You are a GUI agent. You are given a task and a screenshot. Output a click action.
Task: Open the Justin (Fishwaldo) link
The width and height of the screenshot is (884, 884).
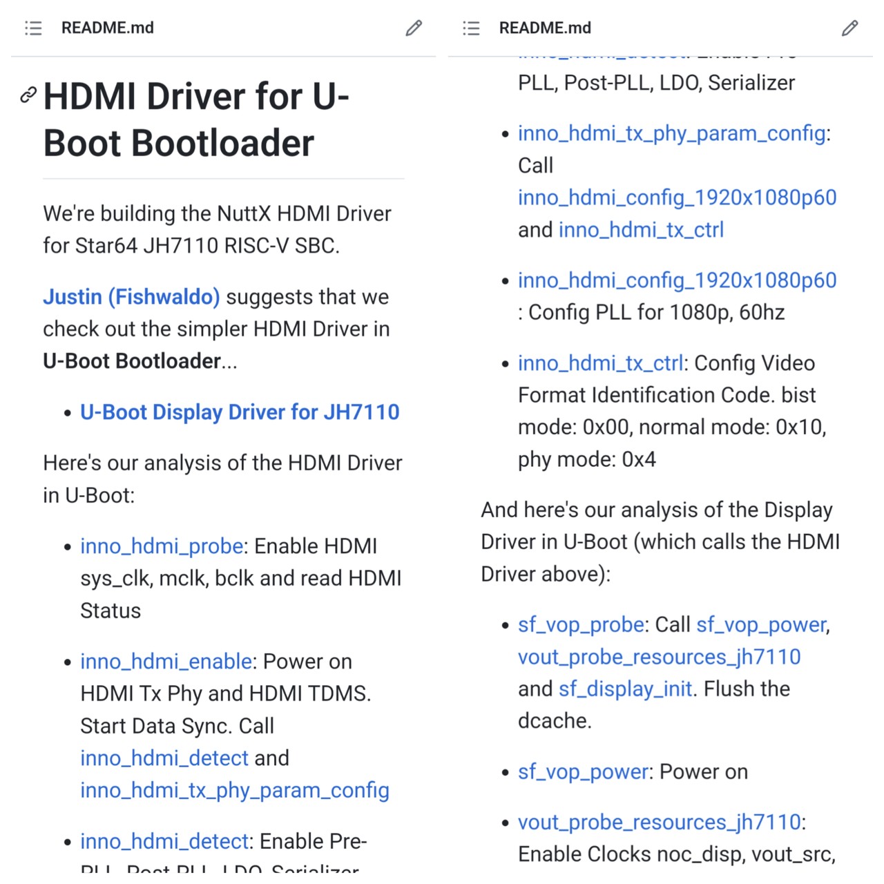pos(131,297)
